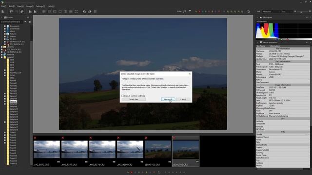Select the AGDRec_120F folder
312x175 pixels.
pos(15,73)
